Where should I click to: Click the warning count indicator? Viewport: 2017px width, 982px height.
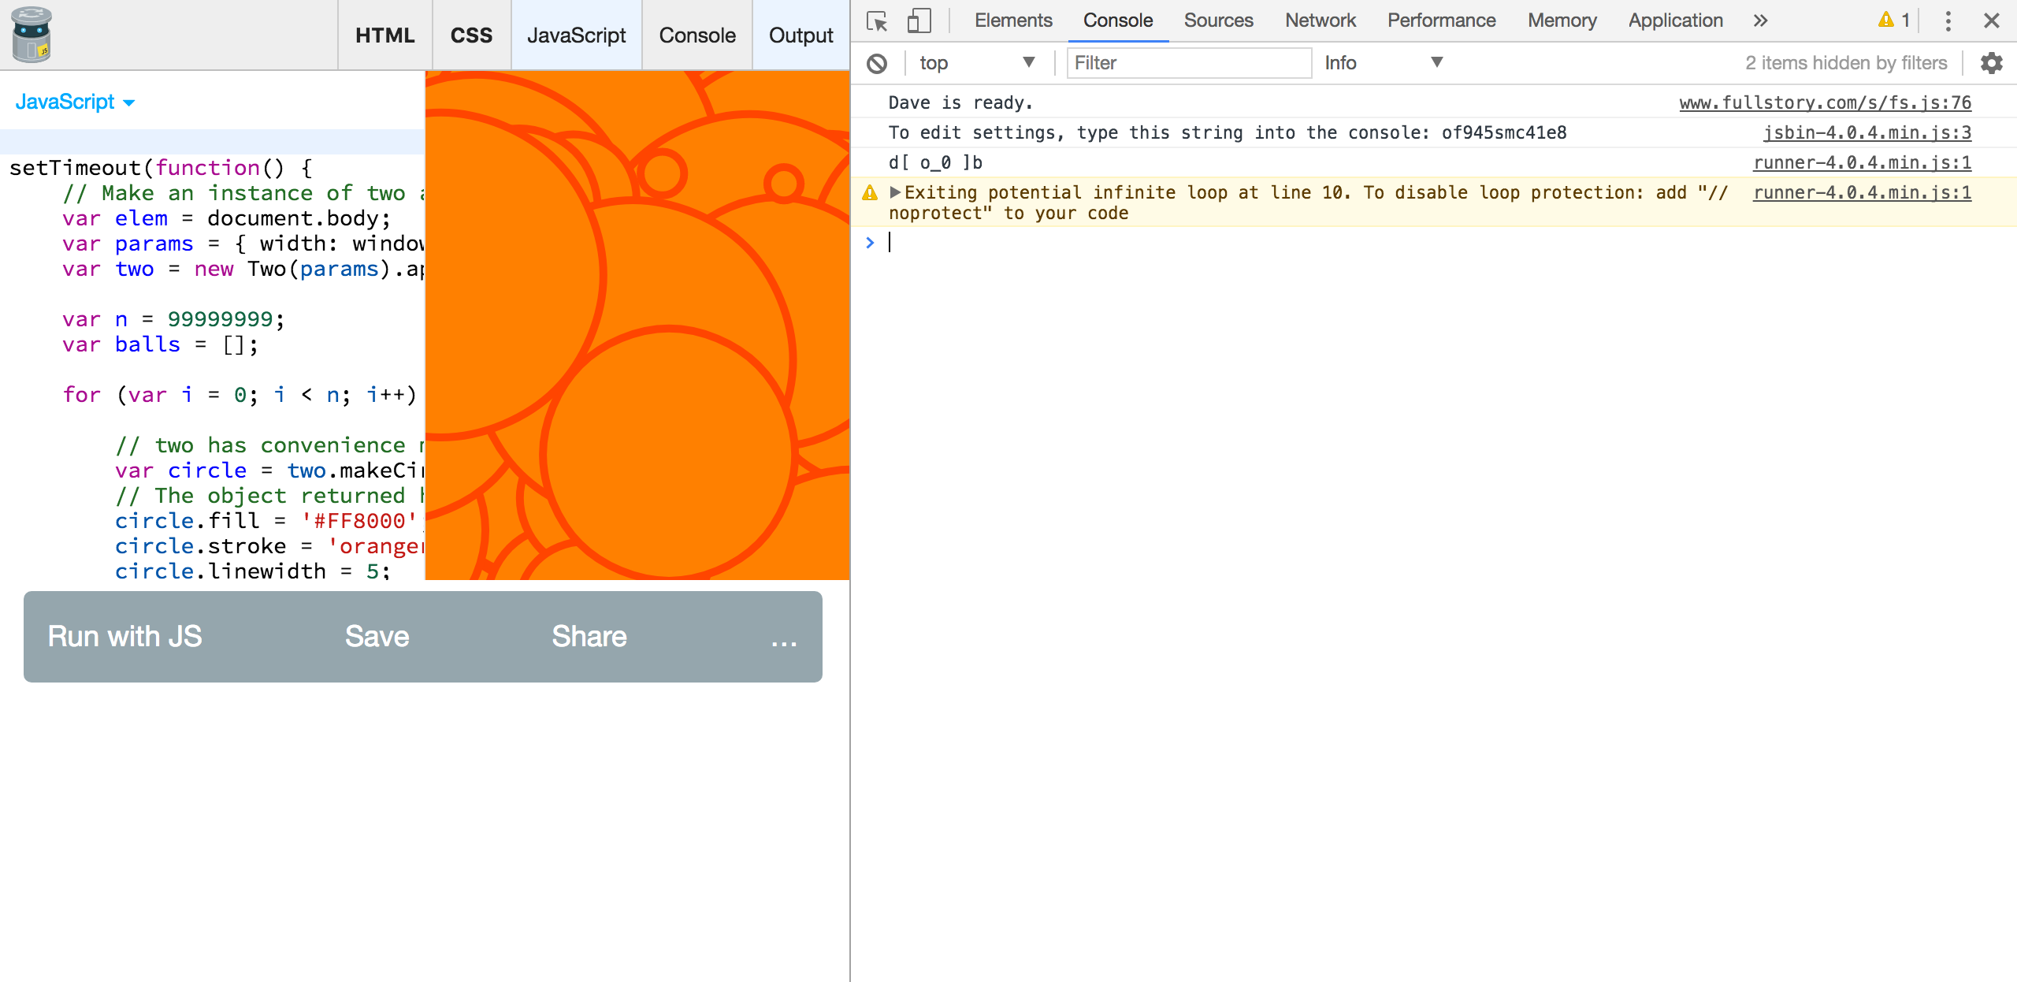[1893, 20]
